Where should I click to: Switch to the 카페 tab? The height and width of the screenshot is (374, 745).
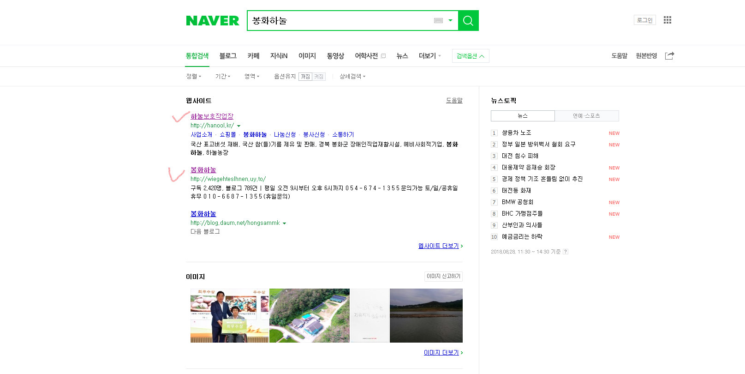(253, 56)
